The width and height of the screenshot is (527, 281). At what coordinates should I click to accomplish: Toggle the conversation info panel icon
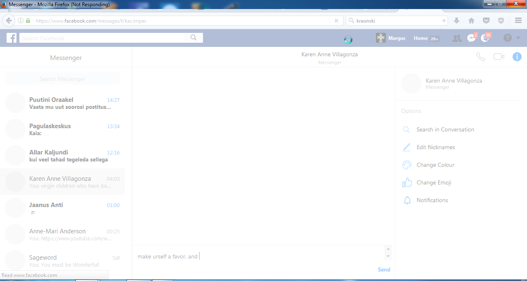[x=517, y=57]
